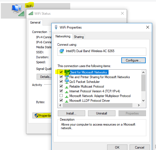
Task: Click Cancel in WiFi Properties
Action: point(140,147)
